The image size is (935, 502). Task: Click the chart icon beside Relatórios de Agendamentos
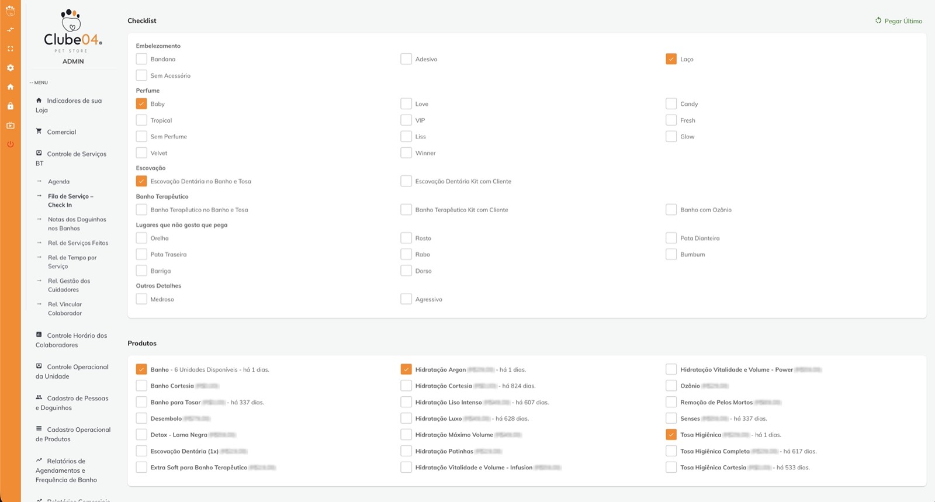[39, 460]
